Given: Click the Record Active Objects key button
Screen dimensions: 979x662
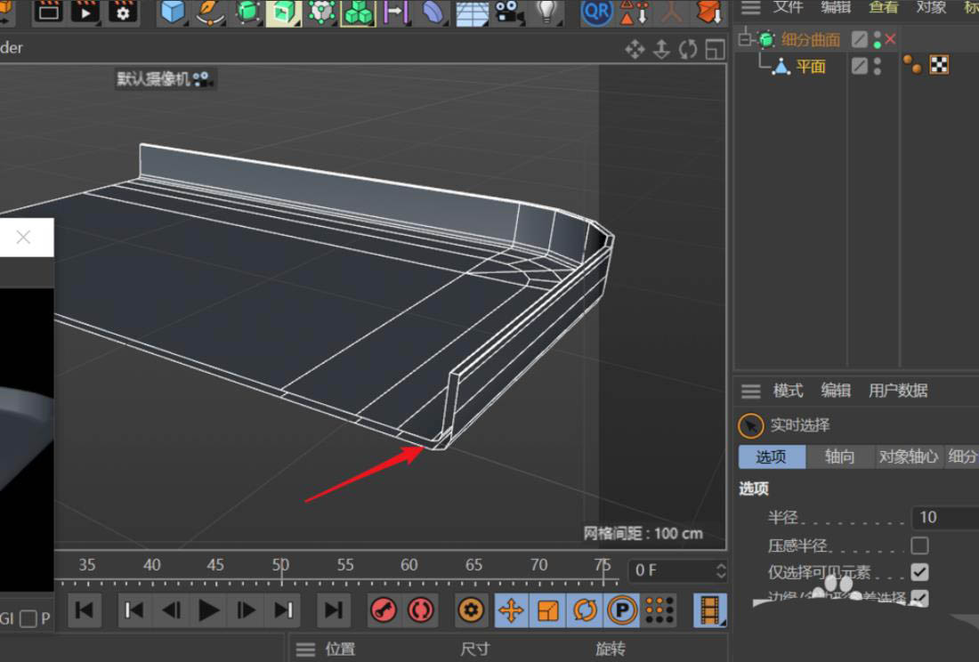Looking at the screenshot, I should pyautogui.click(x=384, y=610).
